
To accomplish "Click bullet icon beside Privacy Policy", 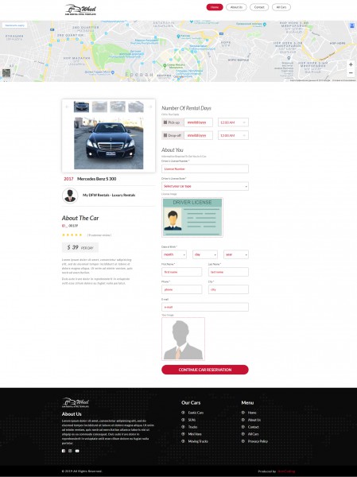I will click(x=243, y=441).
